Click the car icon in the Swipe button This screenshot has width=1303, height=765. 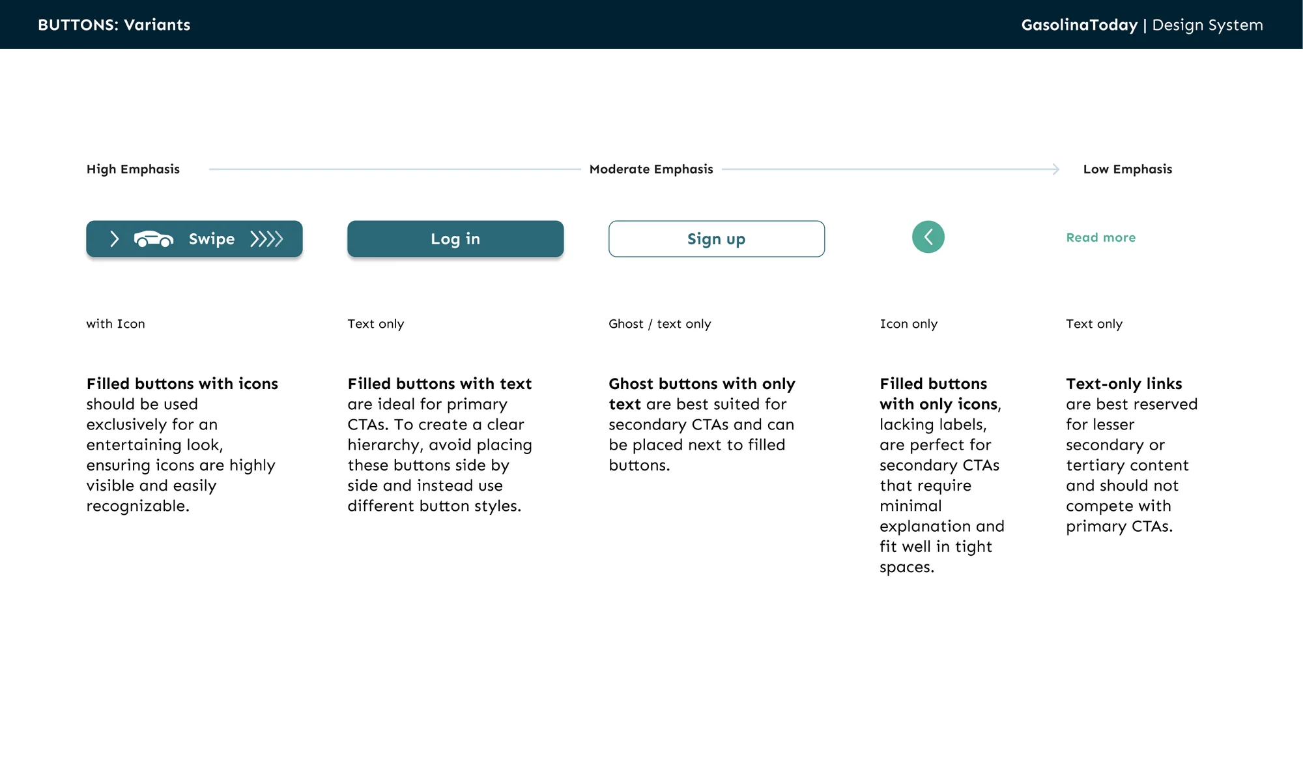154,239
